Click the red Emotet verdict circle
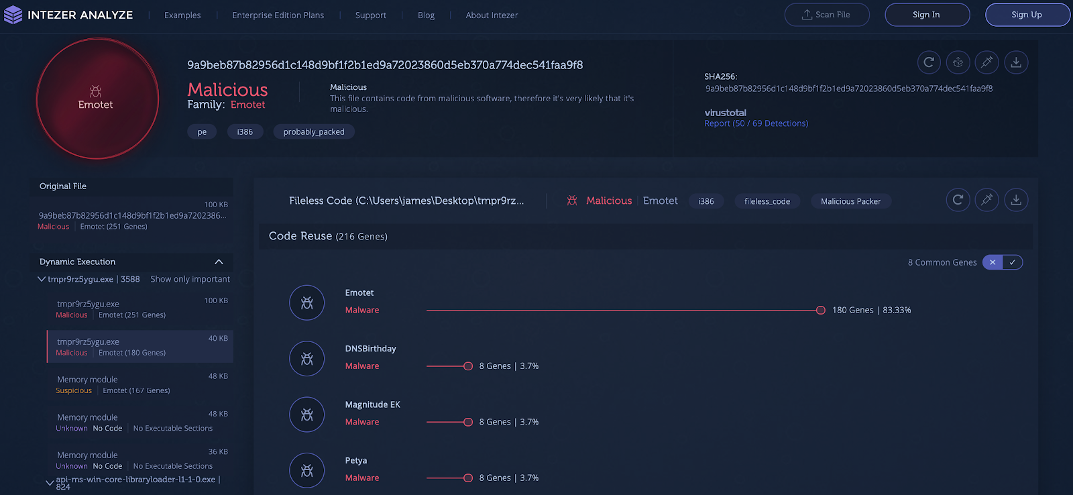 pos(97,99)
